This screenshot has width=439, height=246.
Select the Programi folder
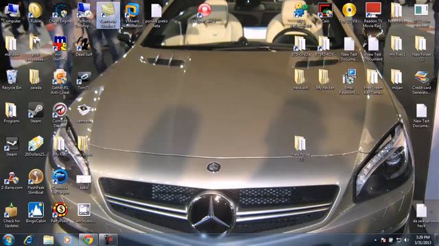tap(12, 112)
